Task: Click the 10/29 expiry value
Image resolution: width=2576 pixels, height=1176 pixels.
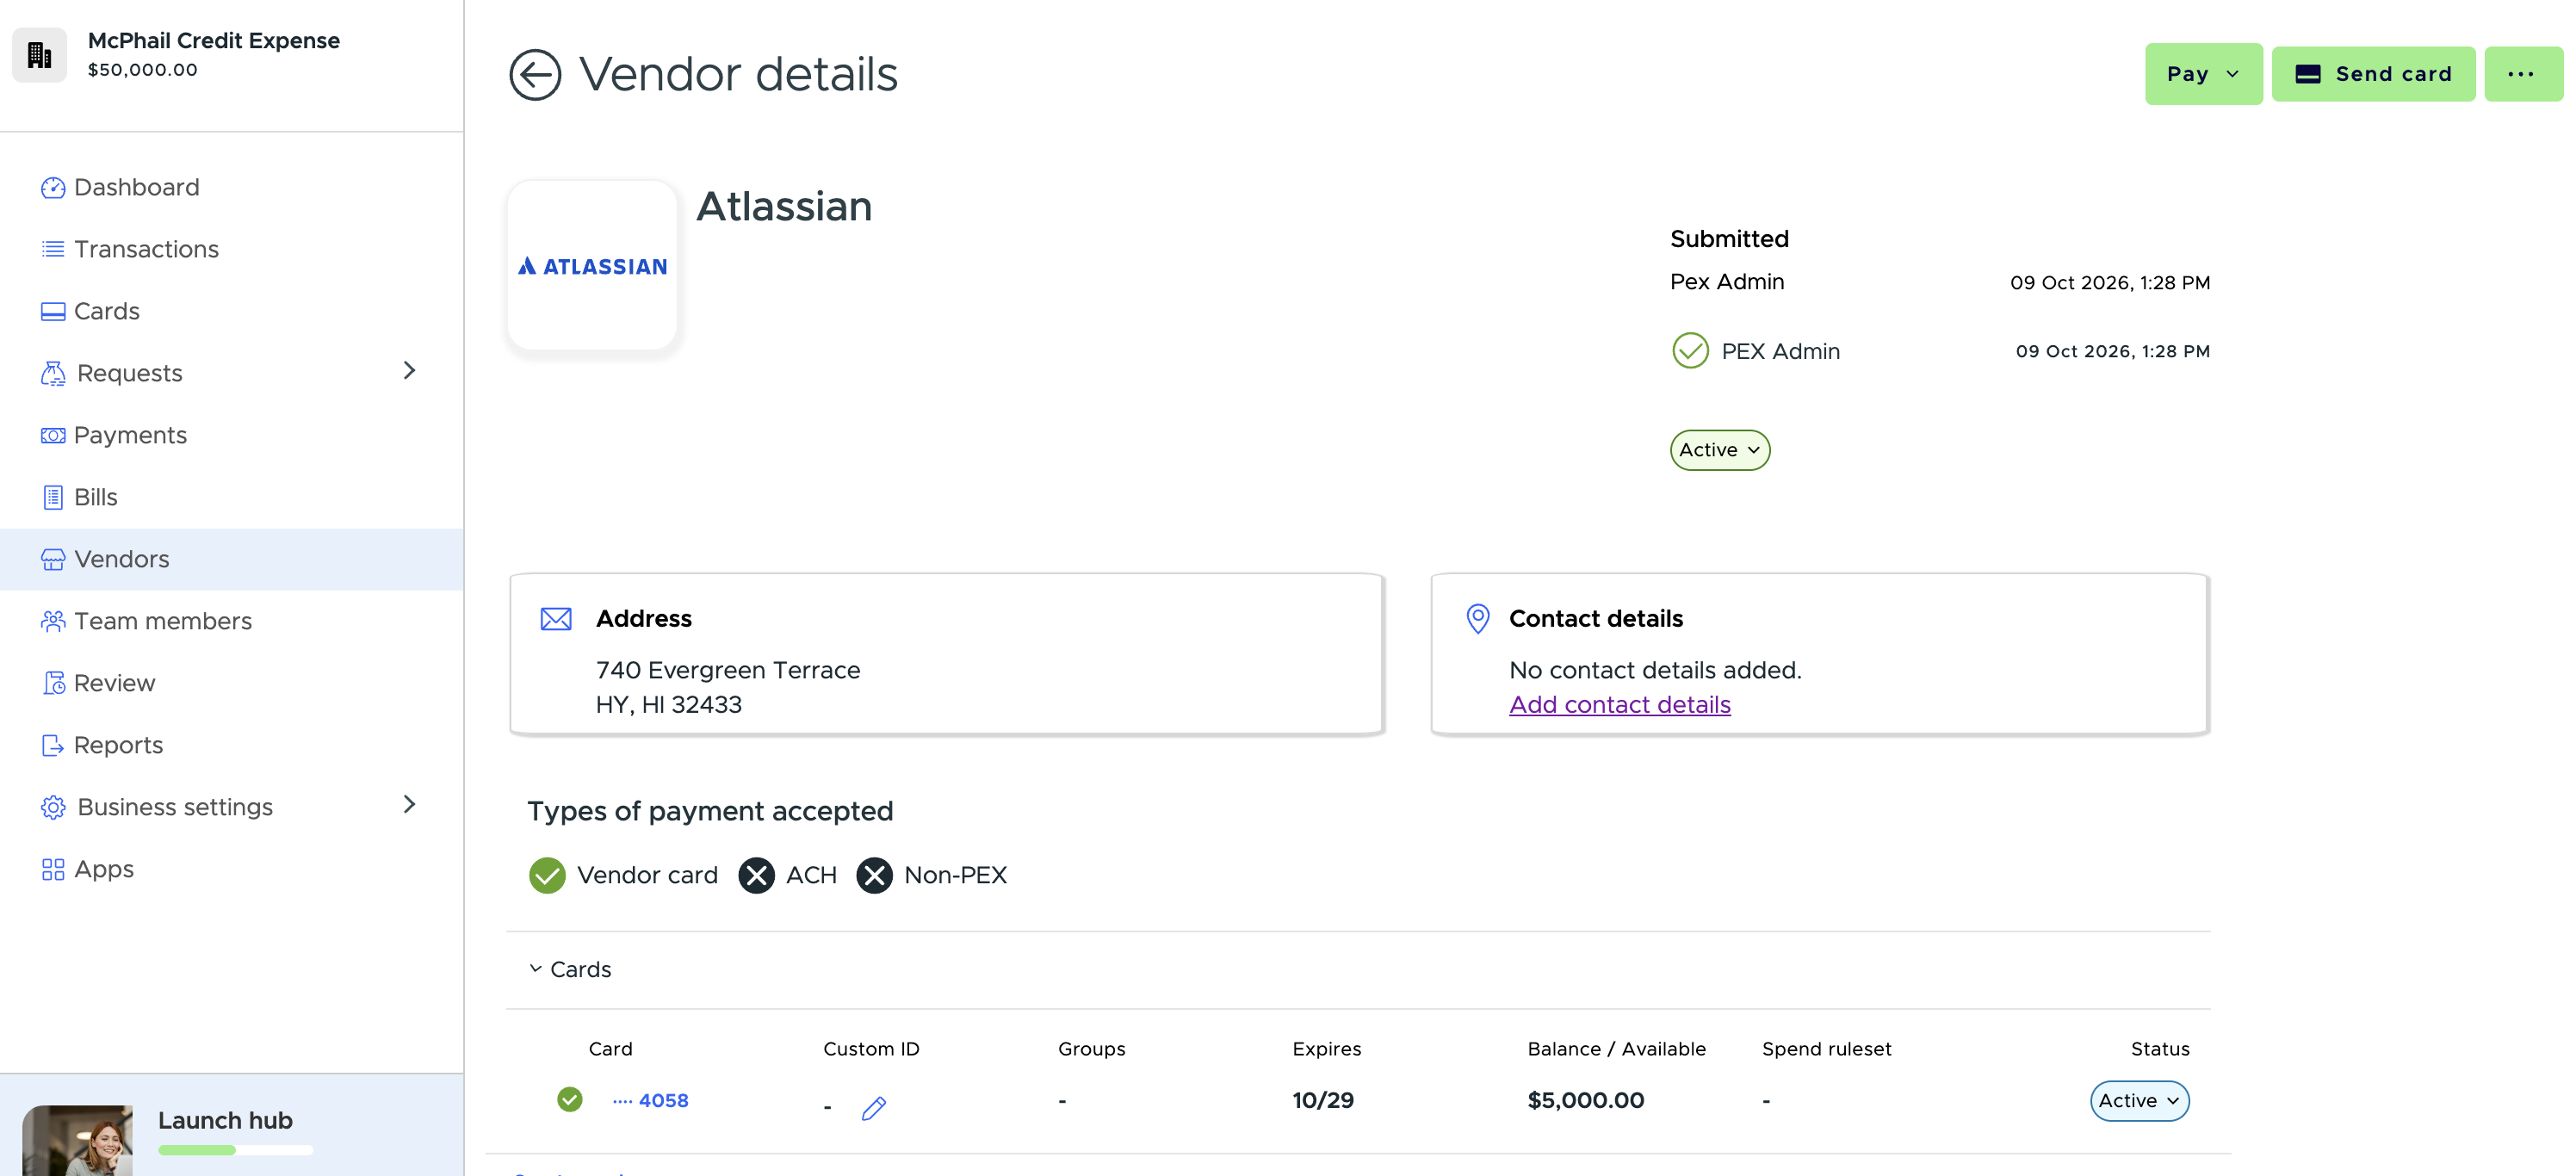Action: [x=1322, y=1101]
